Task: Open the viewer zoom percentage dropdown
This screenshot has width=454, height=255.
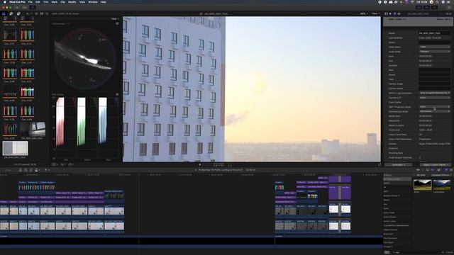Action: click(x=364, y=13)
